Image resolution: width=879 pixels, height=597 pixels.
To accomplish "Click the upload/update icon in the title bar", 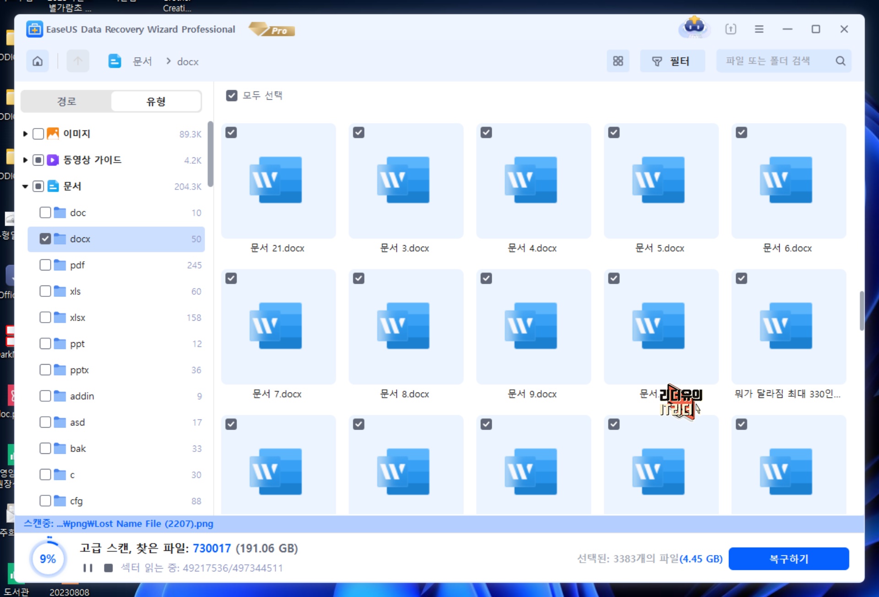I will [731, 29].
